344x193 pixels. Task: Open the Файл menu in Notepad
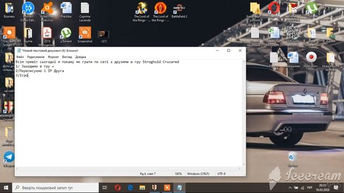pos(20,57)
